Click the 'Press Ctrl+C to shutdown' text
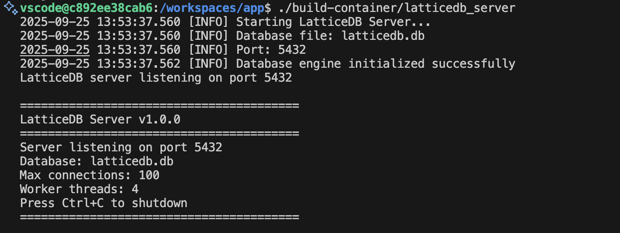 pyautogui.click(x=104, y=203)
